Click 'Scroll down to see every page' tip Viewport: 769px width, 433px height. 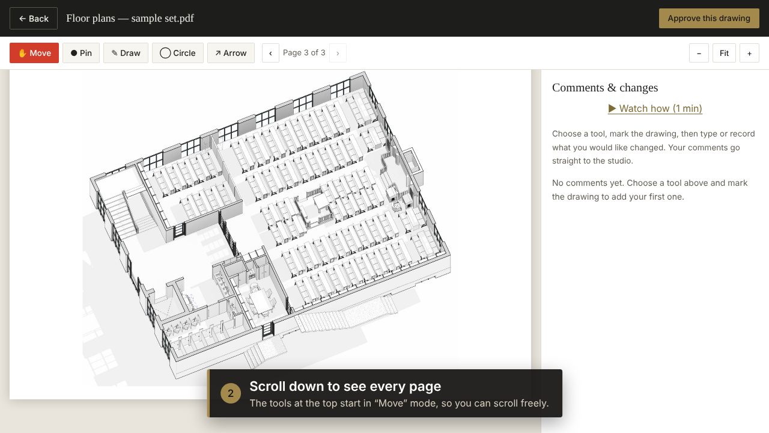385,393
